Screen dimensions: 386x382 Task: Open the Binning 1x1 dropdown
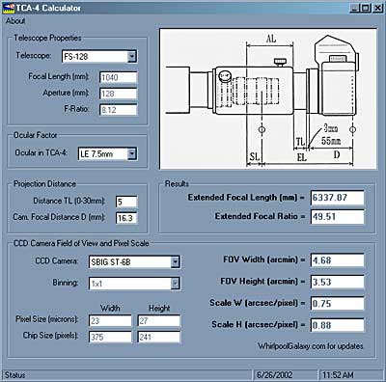[175, 284]
